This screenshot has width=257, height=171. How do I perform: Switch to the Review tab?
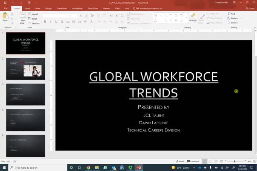tap(107, 8)
